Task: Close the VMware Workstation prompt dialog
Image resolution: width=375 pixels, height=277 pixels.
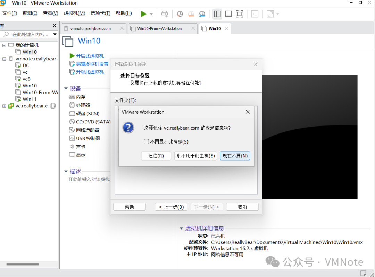Action: point(248,112)
